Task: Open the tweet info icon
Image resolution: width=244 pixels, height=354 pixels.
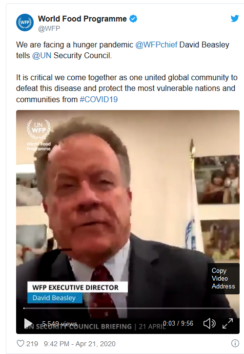Action: (x=235, y=343)
